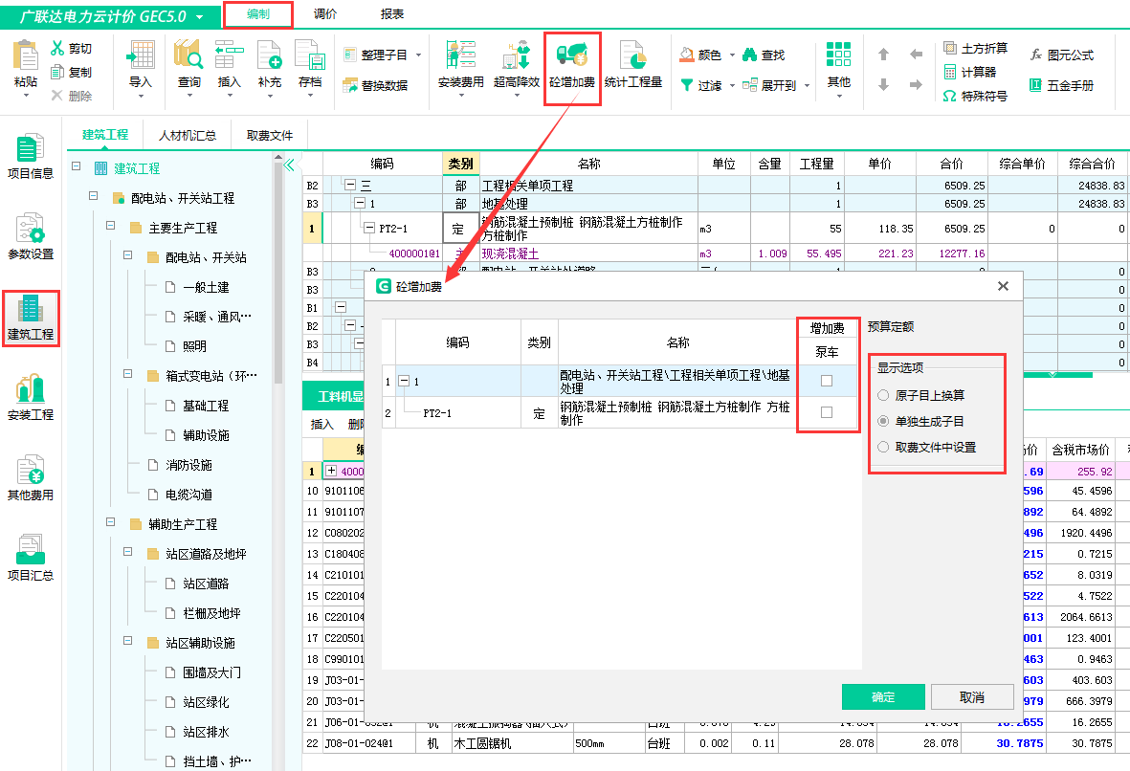The height and width of the screenshot is (771, 1130).
Task: Switch to 安装工程 in sidebar
Action: [x=31, y=399]
